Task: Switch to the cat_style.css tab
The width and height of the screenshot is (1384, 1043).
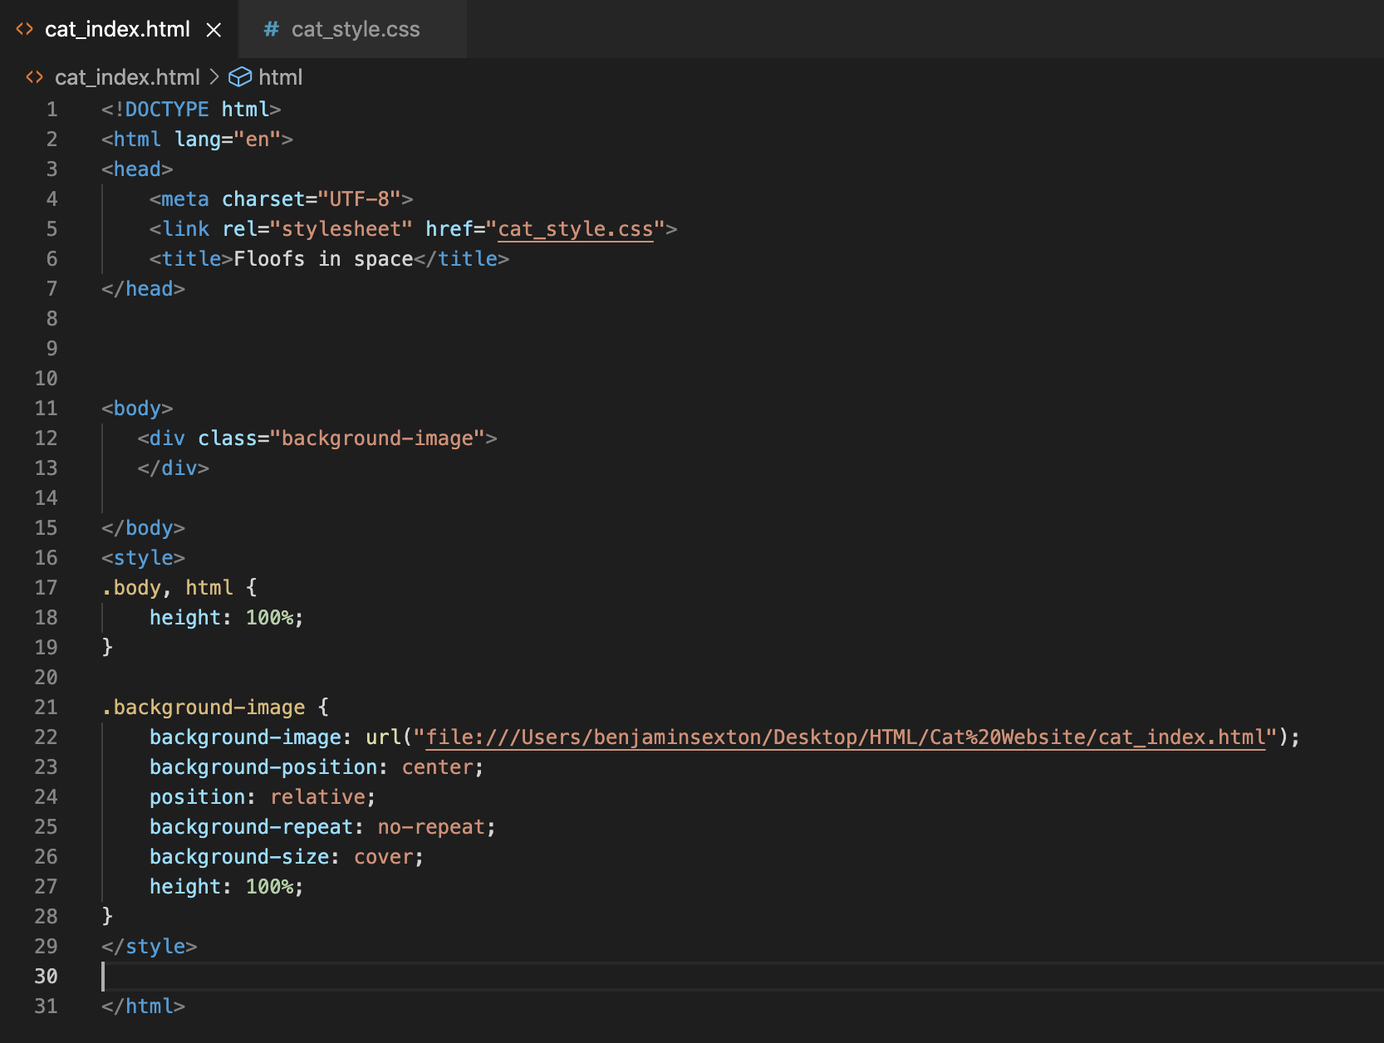Action: [x=356, y=29]
